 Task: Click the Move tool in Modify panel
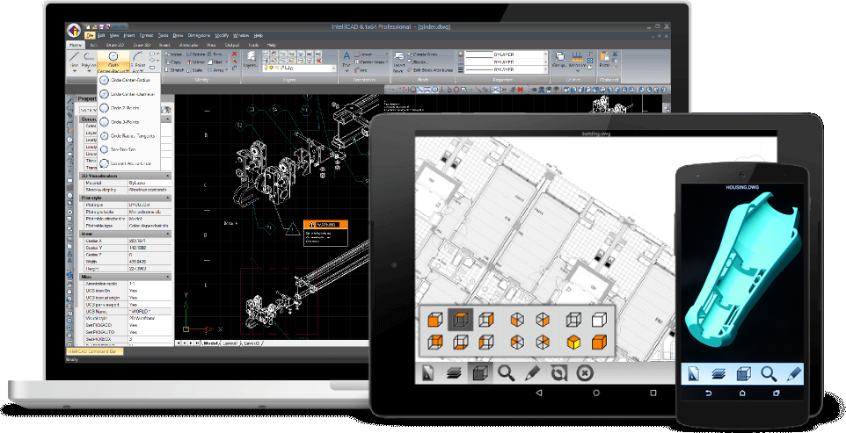174,54
